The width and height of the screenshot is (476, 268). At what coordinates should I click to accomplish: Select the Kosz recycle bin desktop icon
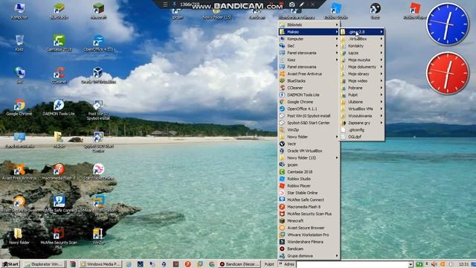click(x=19, y=43)
